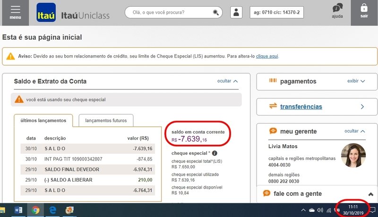378x217 pixels.
Task: Click the clique aqui link
Action: (x=267, y=56)
